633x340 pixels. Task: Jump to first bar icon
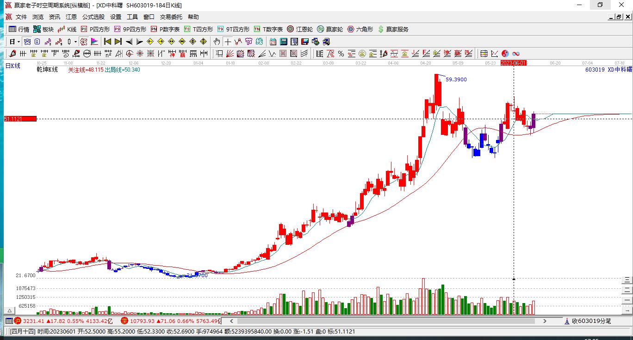pyautogui.click(x=107, y=42)
